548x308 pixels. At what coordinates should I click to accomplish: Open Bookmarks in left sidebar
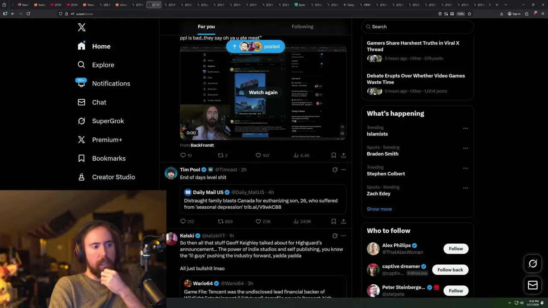click(x=101, y=158)
